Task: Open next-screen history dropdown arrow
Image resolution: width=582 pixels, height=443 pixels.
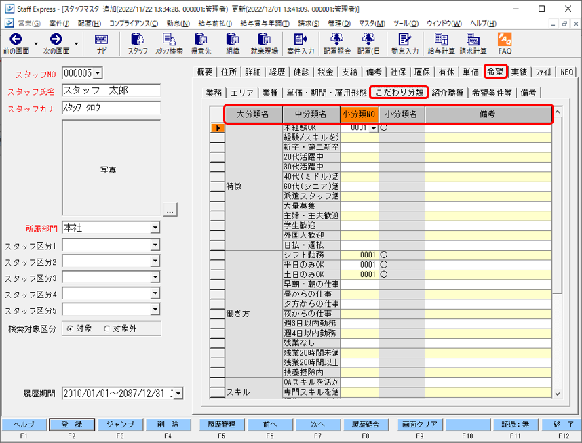Action: tap(76, 44)
